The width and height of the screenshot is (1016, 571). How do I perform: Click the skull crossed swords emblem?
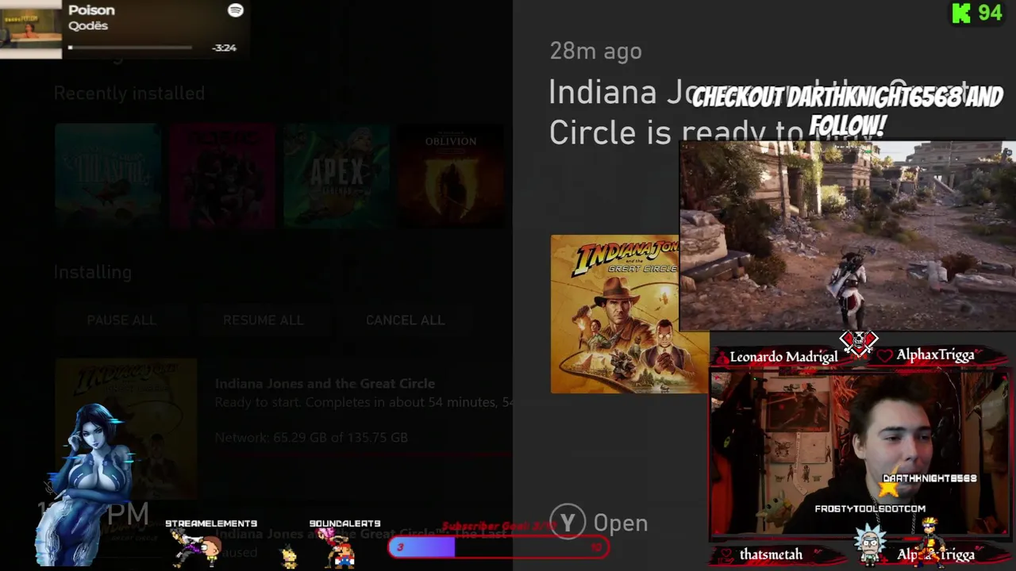859,343
